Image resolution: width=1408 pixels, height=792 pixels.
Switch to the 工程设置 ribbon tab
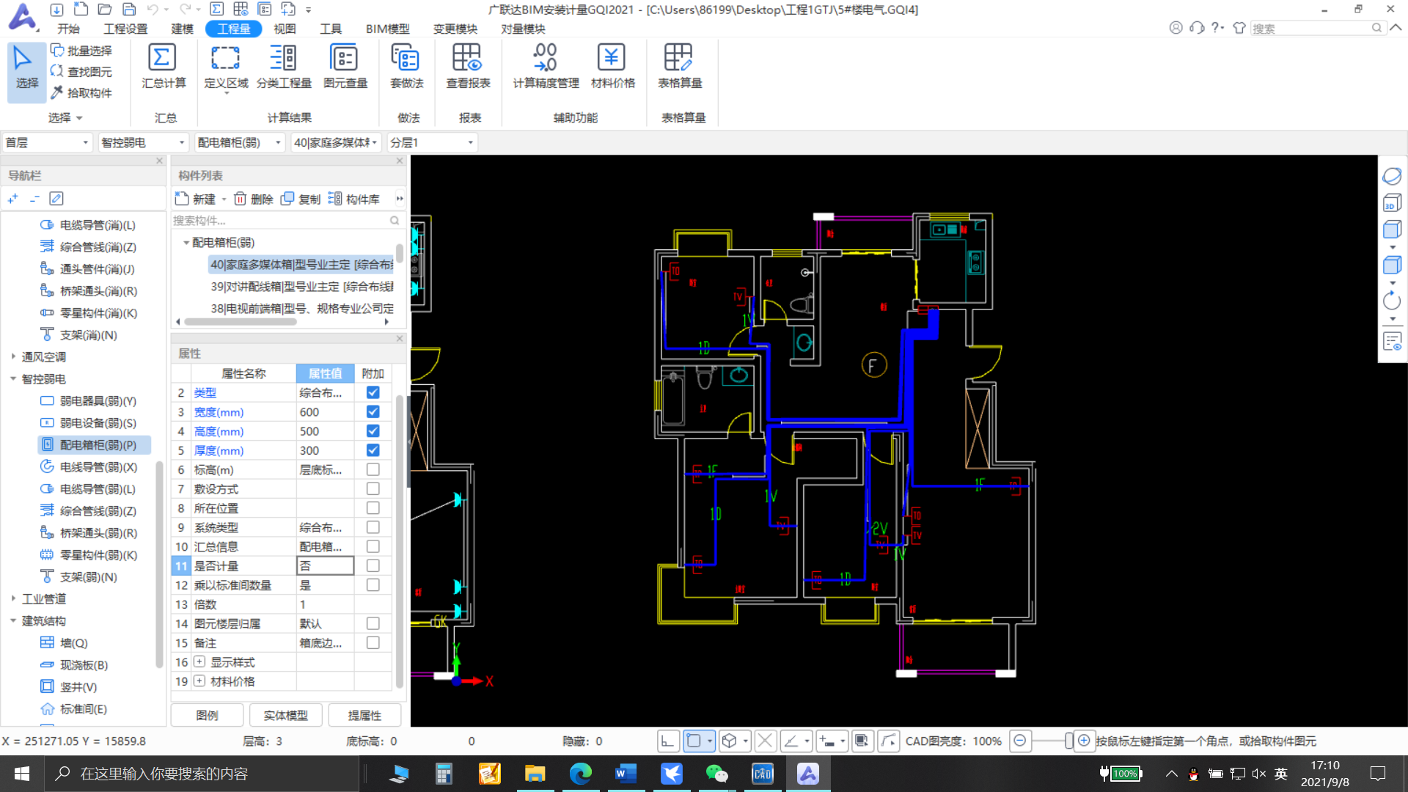point(125,29)
